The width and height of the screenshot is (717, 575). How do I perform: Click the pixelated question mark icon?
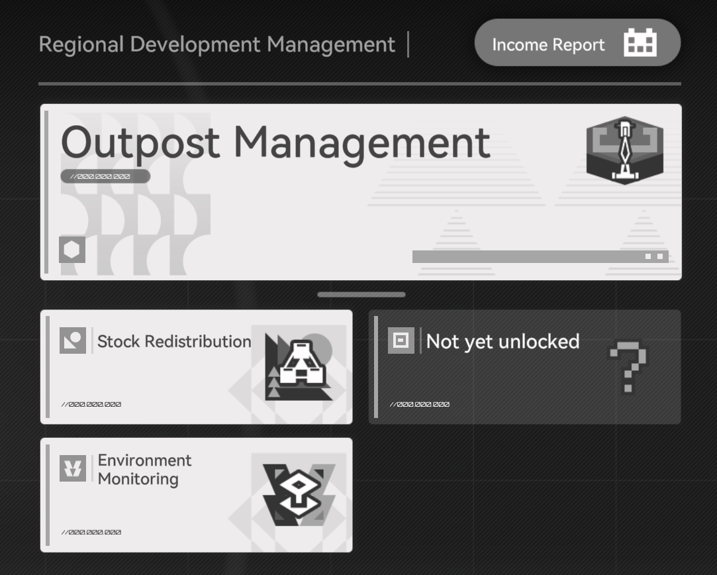(x=628, y=366)
